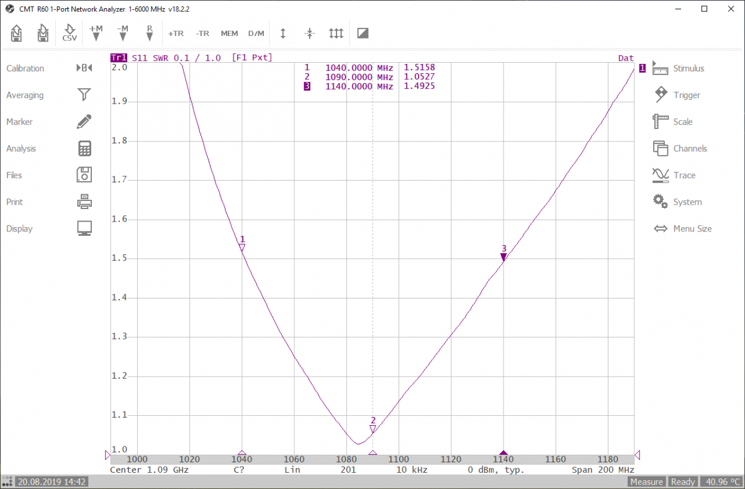Open the Channels menu
The image size is (745, 489).
680,148
